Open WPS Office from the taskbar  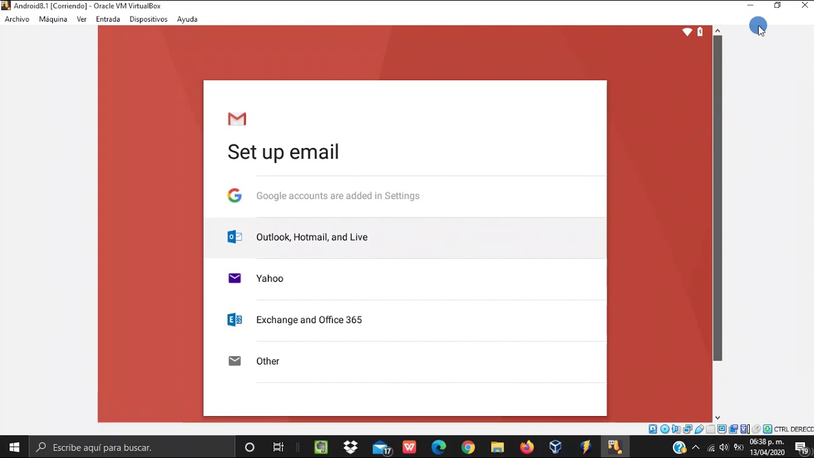click(410, 447)
